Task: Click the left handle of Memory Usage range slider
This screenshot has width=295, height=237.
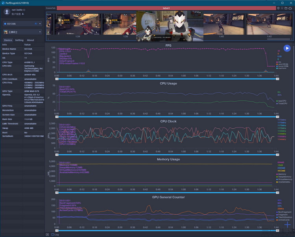Action: pos(57,193)
